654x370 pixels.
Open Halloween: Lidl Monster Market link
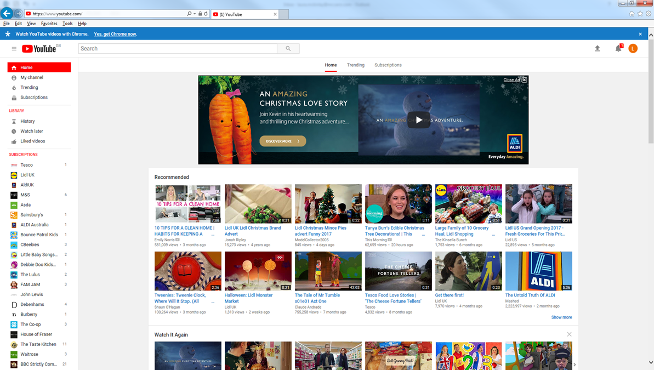coord(248,298)
